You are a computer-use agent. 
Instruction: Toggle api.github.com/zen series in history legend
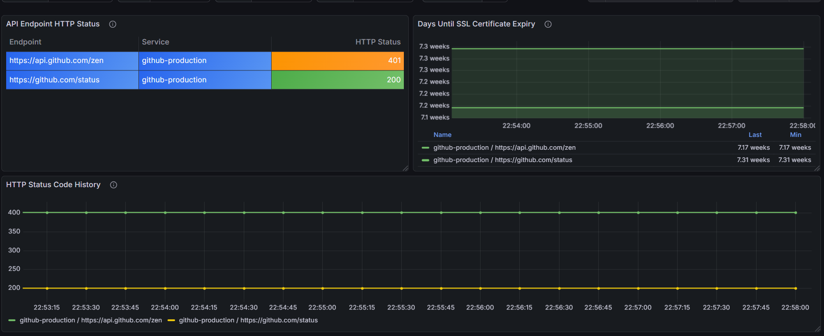click(91, 320)
